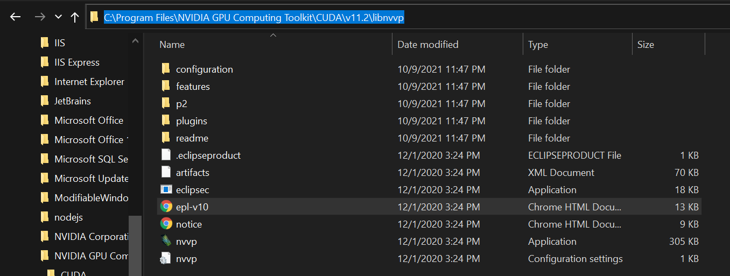This screenshot has height=276, width=730.
Task: Click Configuration settings type cell
Action: (575, 259)
